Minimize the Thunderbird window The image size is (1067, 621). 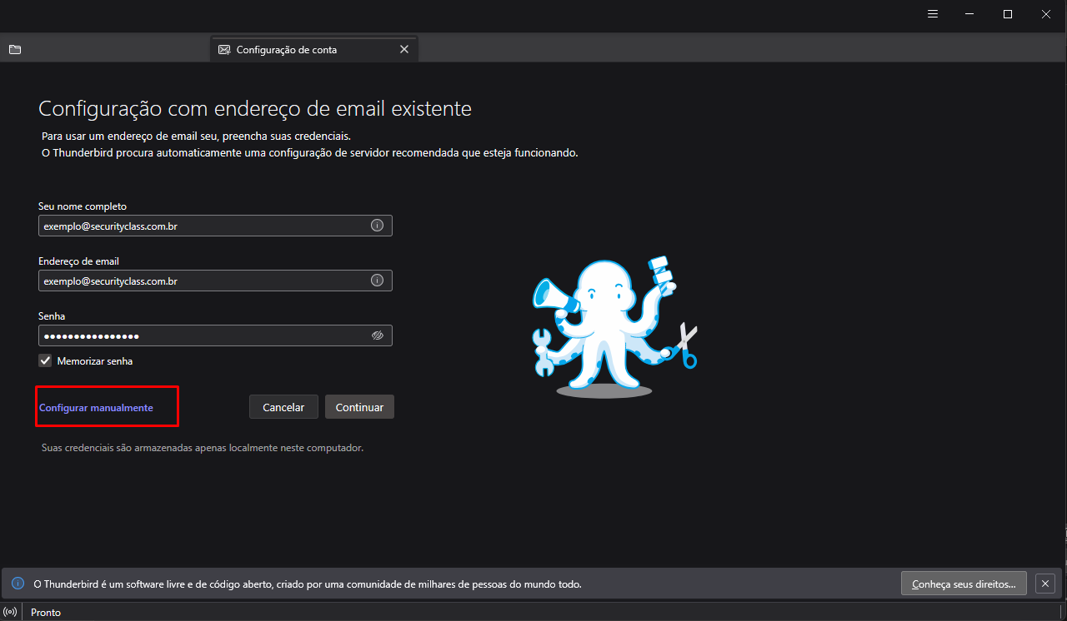[970, 14]
